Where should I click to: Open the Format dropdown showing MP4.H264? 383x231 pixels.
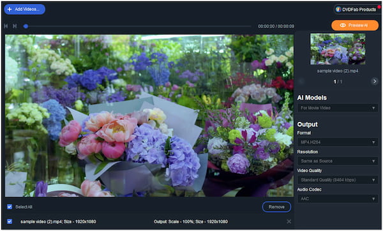338,142
